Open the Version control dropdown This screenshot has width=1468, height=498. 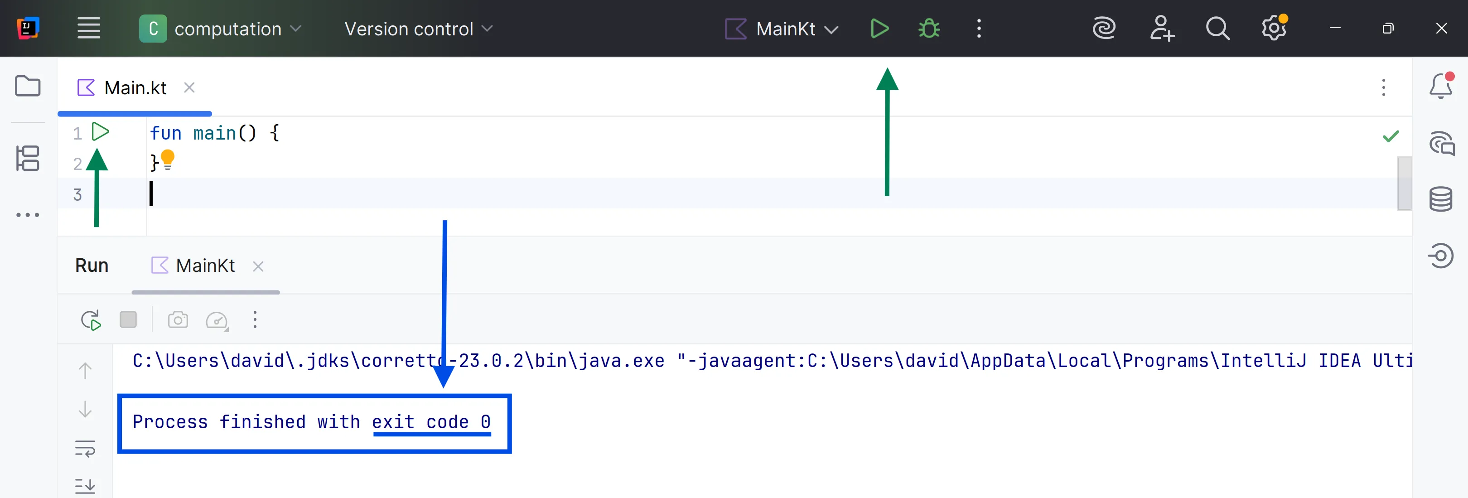[418, 29]
